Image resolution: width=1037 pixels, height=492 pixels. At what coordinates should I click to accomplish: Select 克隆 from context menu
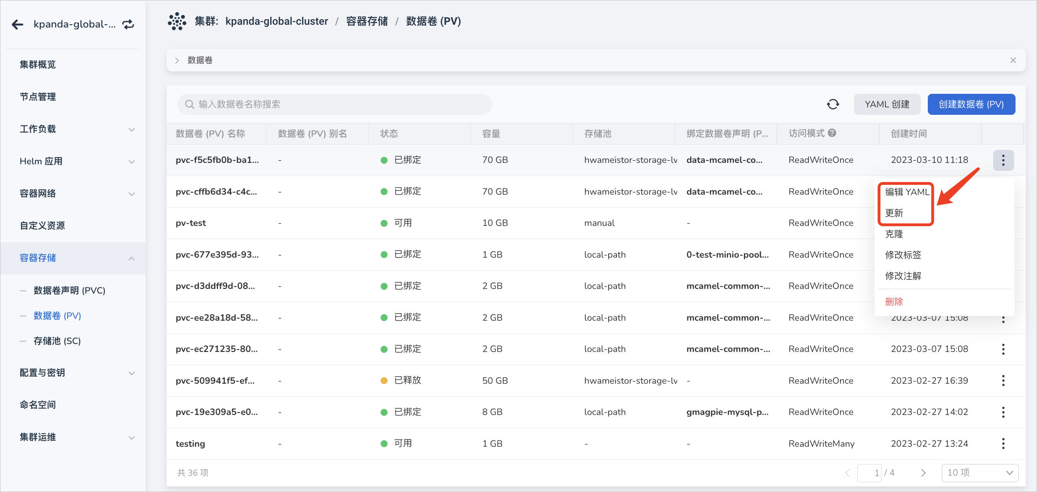pos(894,234)
